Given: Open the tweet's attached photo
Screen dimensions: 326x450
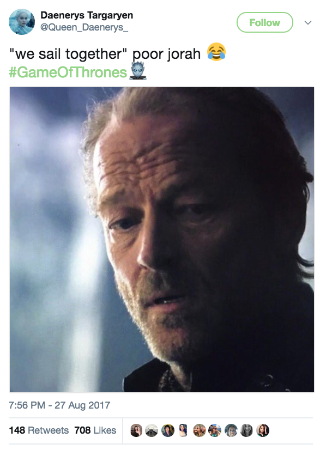Looking at the screenshot, I should point(162,240).
